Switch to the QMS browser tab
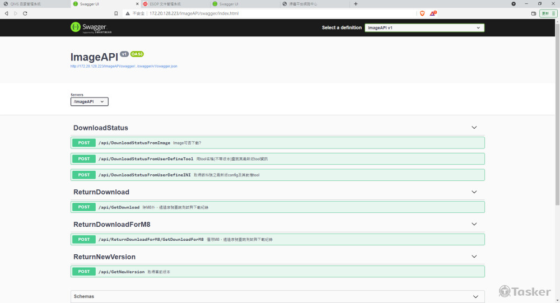 pos(34,4)
